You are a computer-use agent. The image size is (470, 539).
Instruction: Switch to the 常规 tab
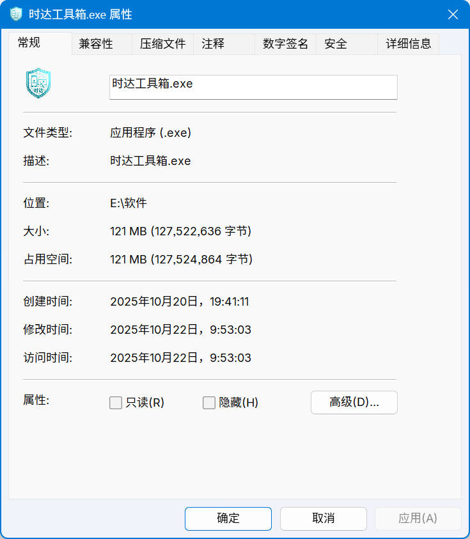click(x=29, y=43)
